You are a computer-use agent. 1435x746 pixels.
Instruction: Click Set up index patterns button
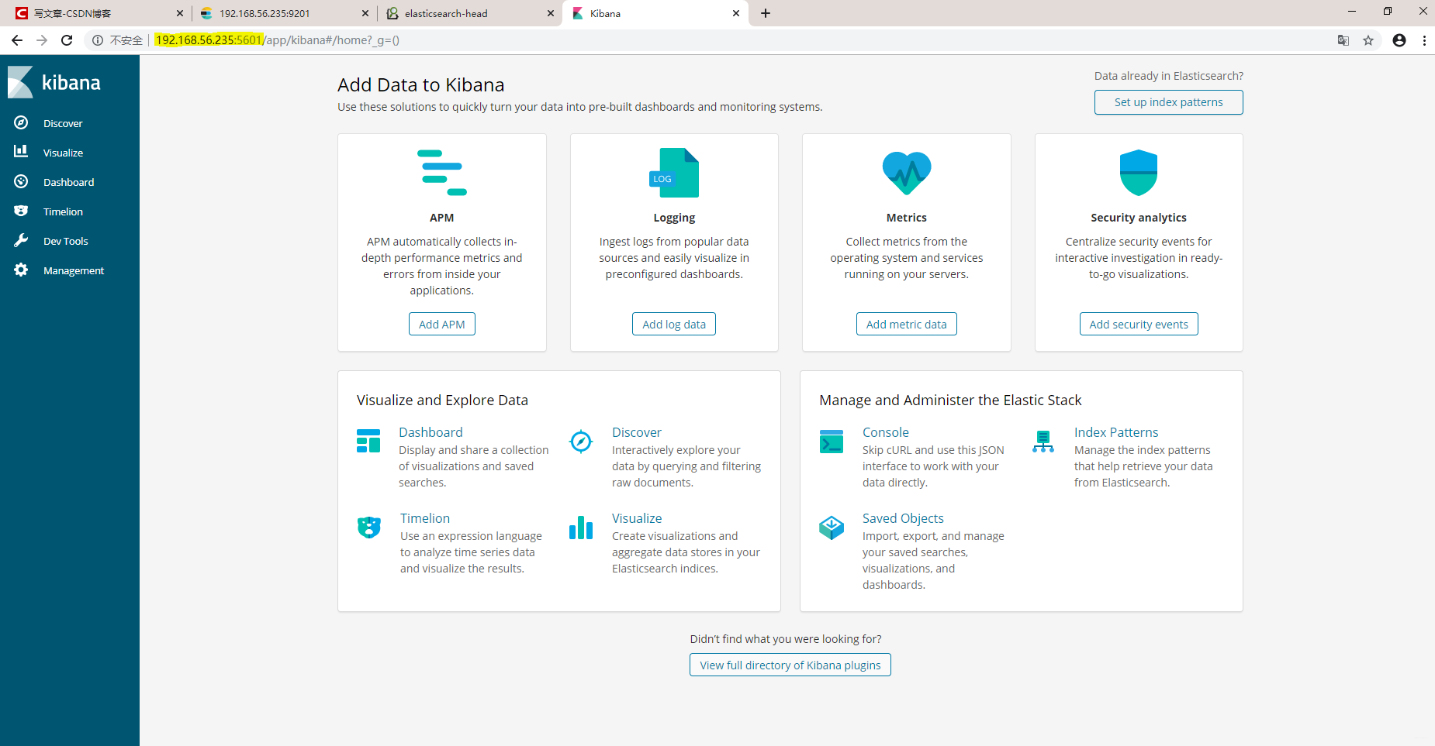tap(1168, 102)
